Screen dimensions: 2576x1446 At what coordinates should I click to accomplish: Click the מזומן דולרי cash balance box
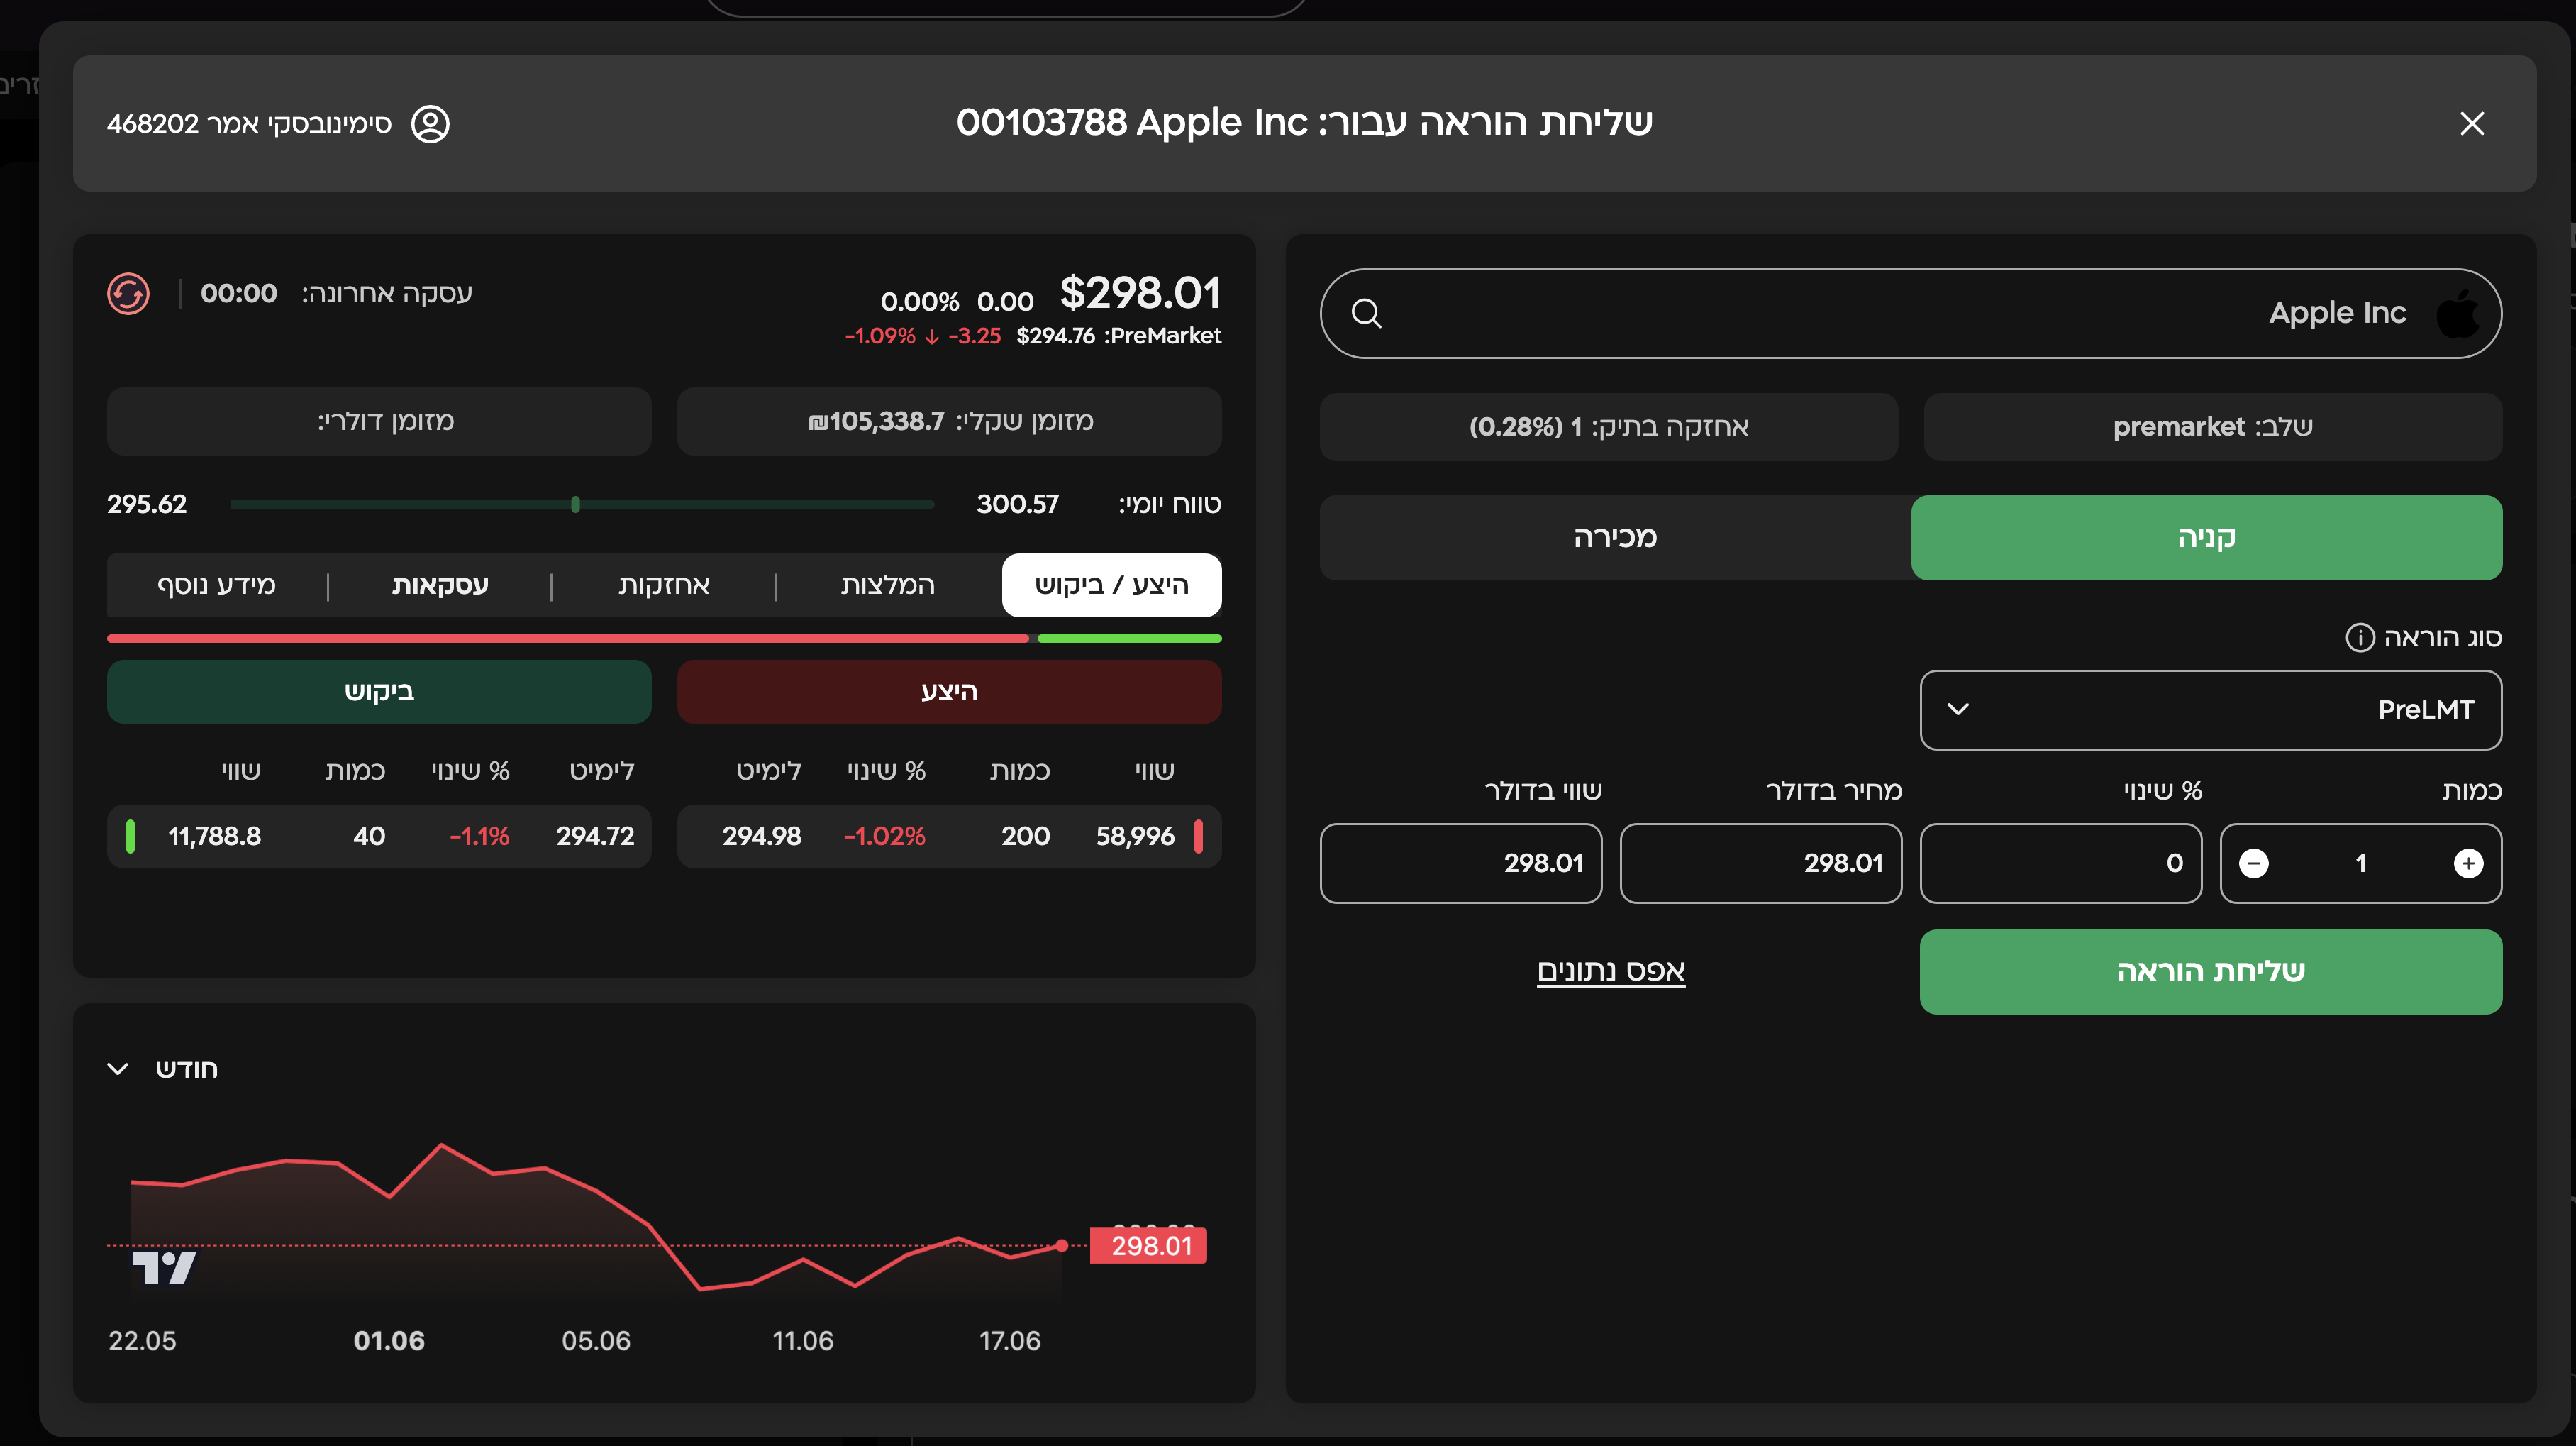point(379,421)
